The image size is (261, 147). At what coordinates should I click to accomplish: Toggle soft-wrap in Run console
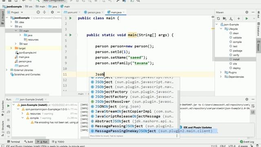253,106
